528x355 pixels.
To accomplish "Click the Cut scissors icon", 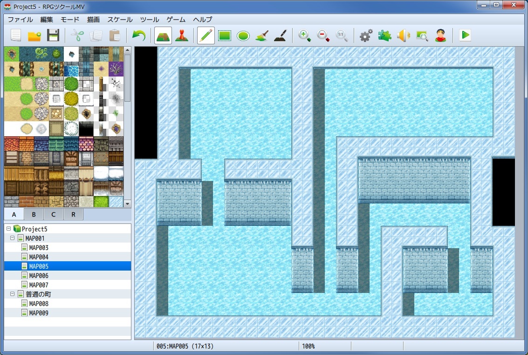I will (77, 35).
